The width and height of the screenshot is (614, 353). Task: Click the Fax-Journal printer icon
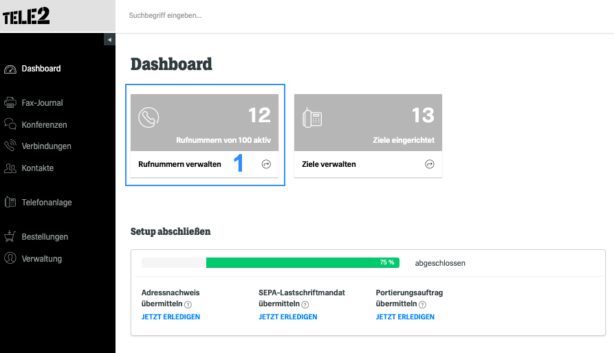pyautogui.click(x=10, y=103)
